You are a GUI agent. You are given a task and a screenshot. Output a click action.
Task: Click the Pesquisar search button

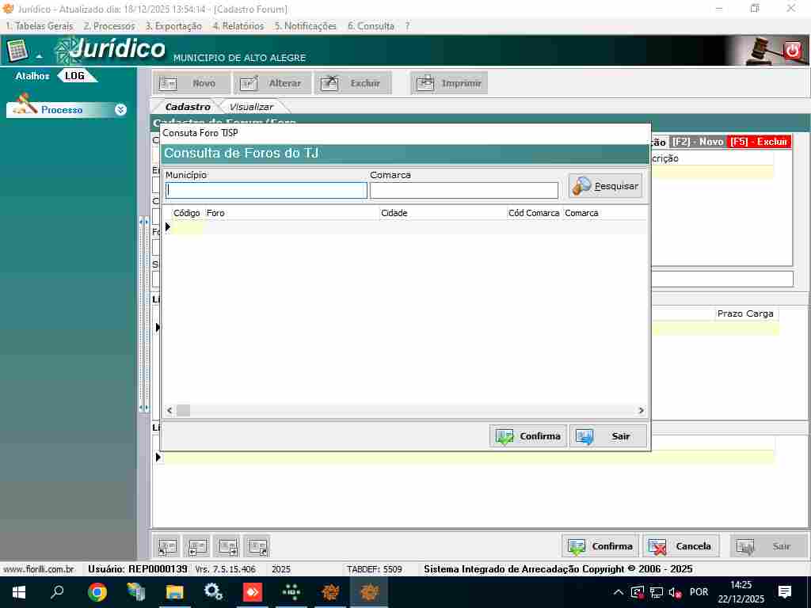tap(605, 186)
